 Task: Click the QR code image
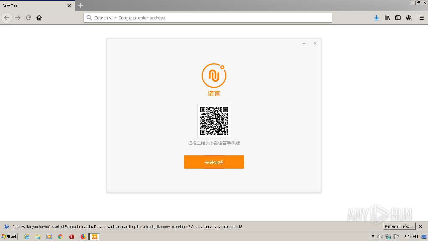(214, 121)
